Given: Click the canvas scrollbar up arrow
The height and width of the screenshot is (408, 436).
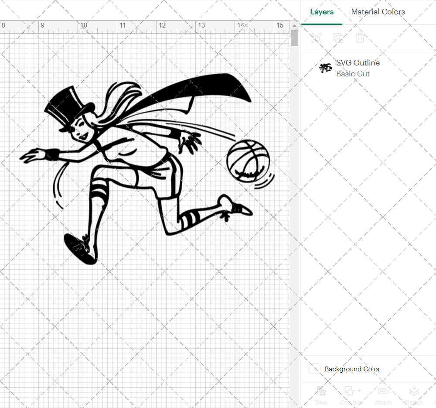Looking at the screenshot, I should click(294, 26).
